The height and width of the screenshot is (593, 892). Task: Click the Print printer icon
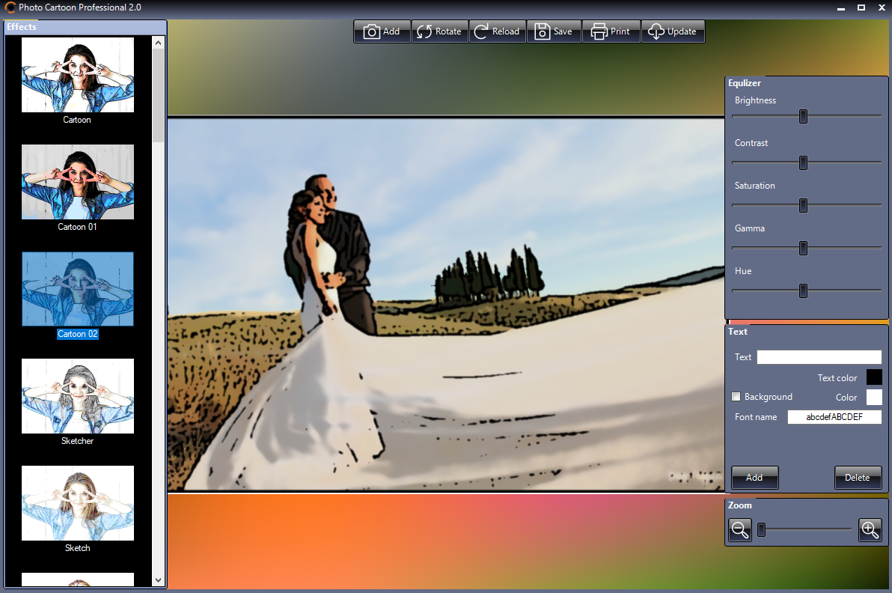click(x=599, y=31)
